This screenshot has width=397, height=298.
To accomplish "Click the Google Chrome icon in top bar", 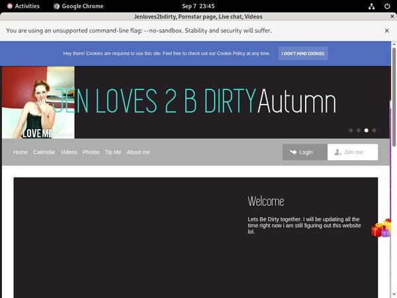I will (x=57, y=6).
